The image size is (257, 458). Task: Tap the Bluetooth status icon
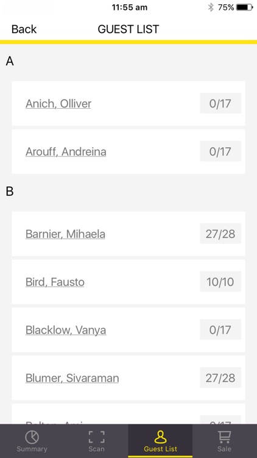click(210, 7)
